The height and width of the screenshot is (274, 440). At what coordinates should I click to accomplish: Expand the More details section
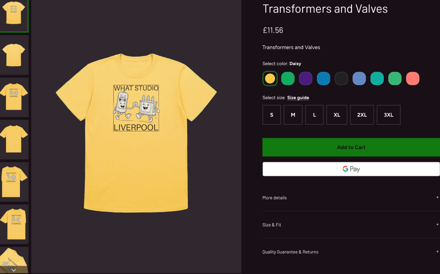(x=350, y=198)
